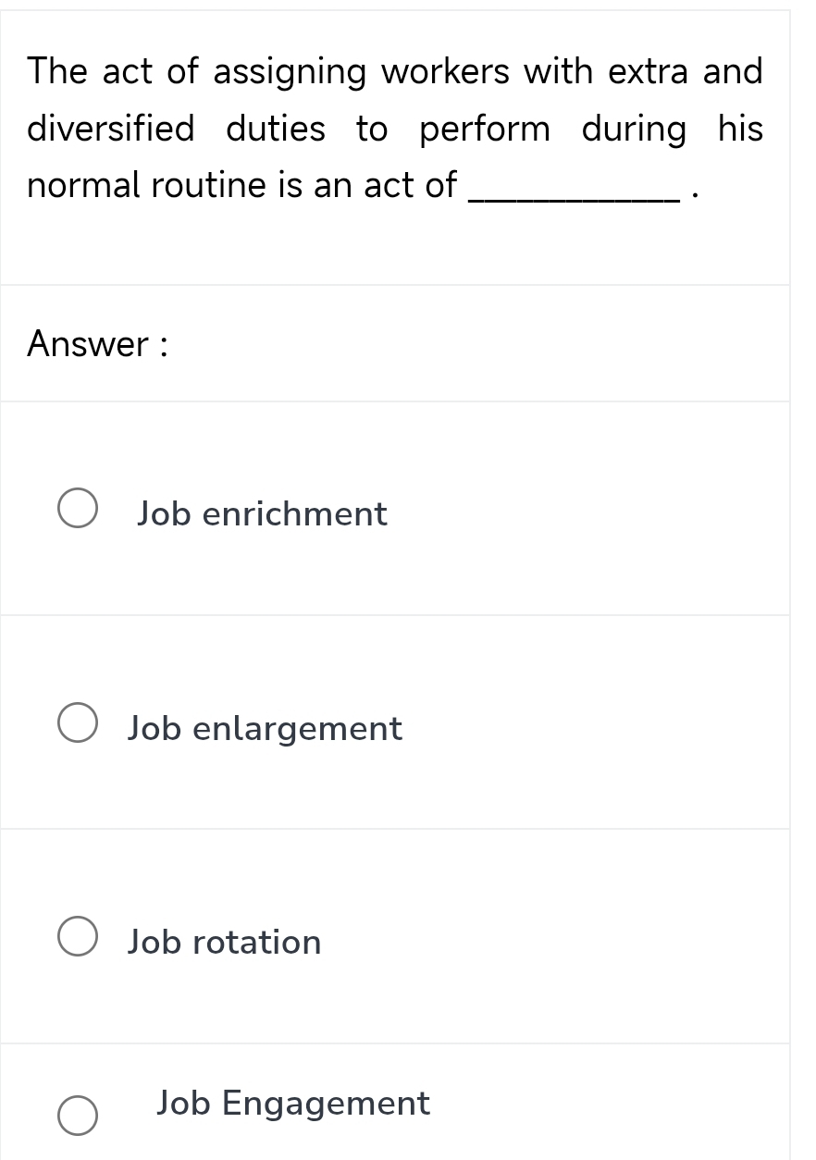Click the 'Job enlargement' option text

point(265,729)
